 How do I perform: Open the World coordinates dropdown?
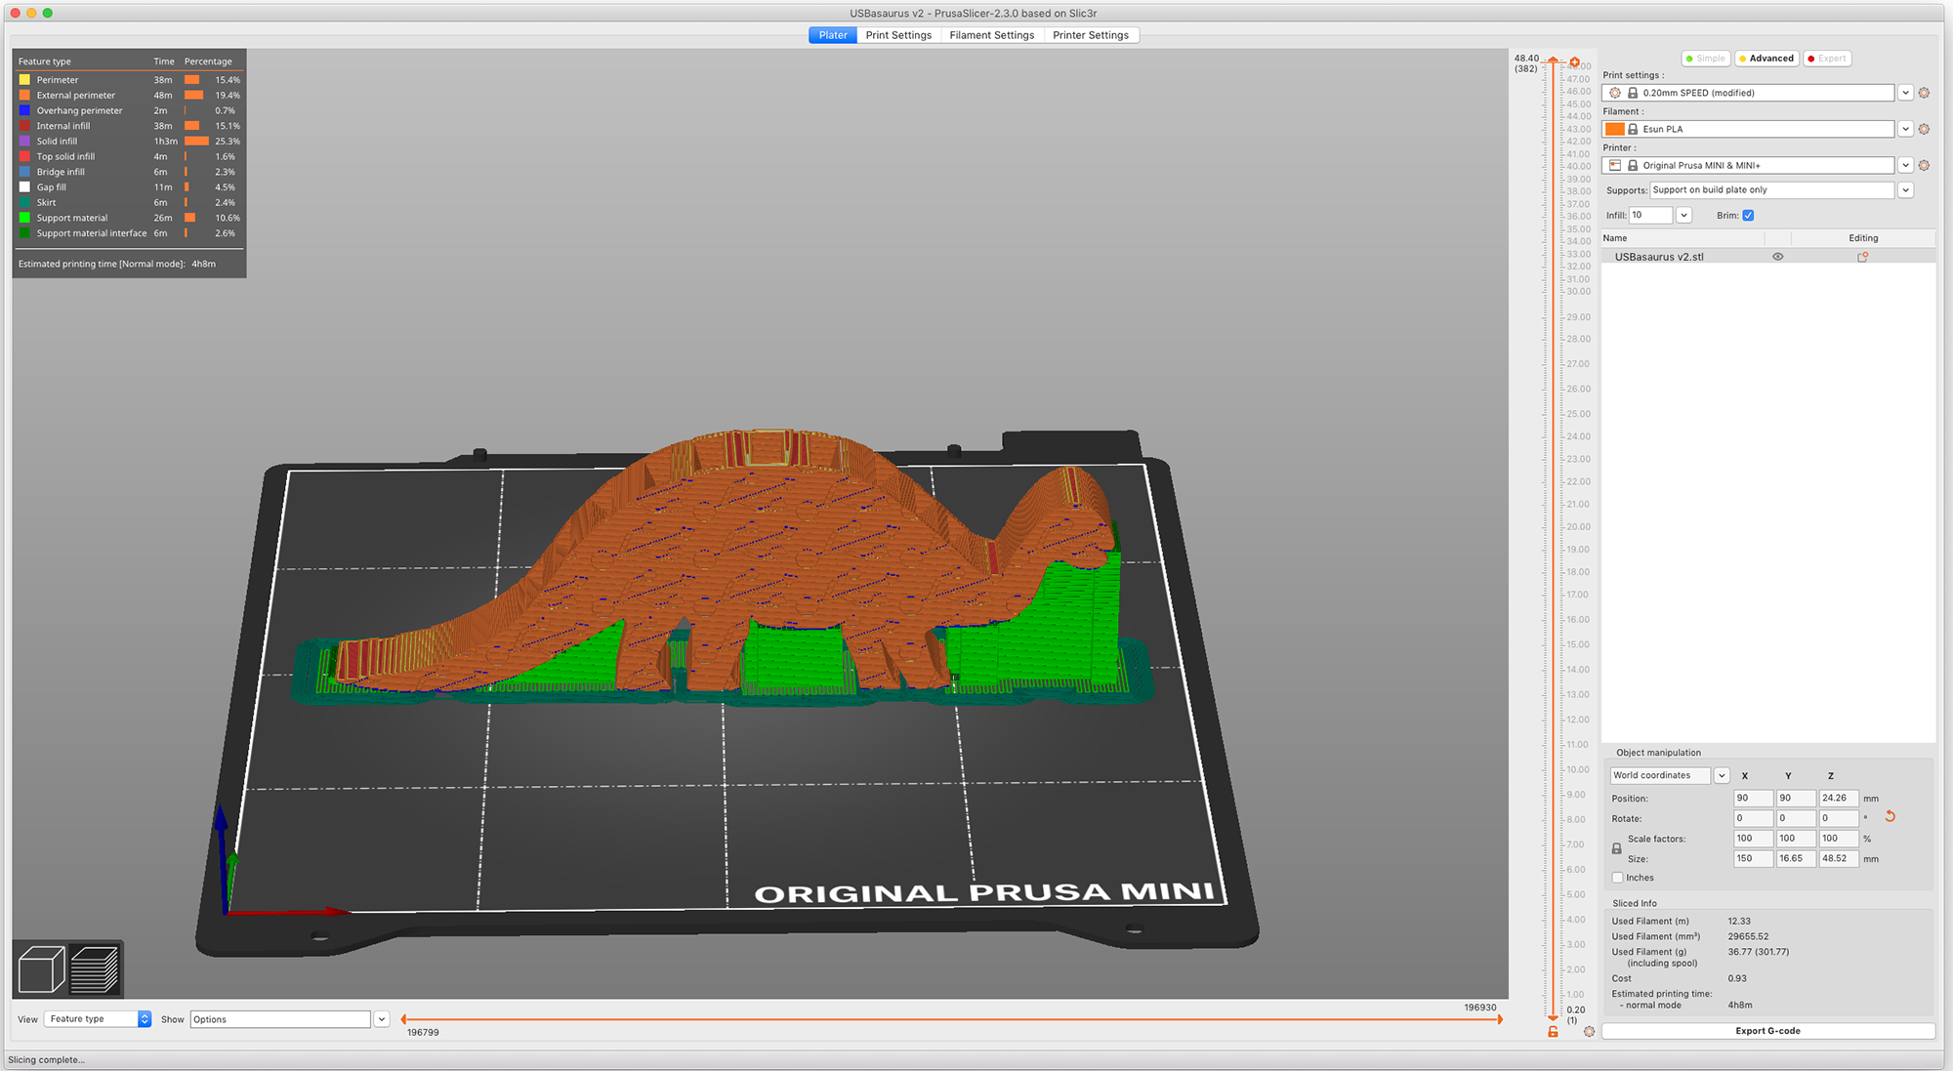coord(1722,775)
